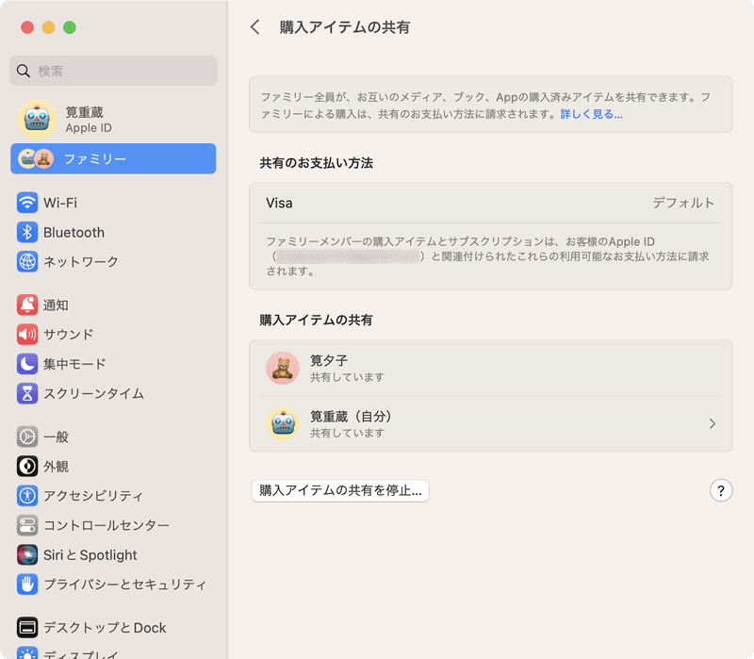Click the サウンド speaker icon

[27, 335]
